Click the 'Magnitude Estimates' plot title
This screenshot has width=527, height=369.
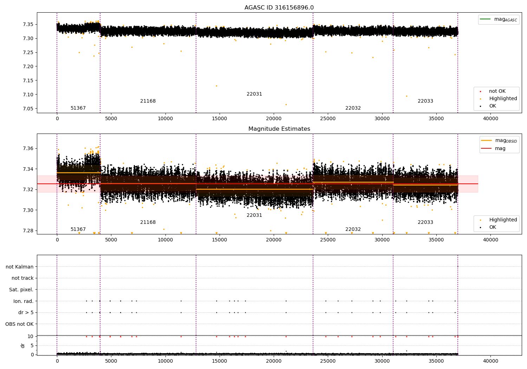coord(279,129)
